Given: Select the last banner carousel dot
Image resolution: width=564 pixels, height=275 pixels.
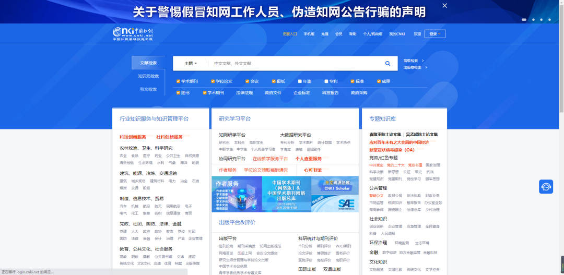Looking at the screenshot, I should pos(549,20).
